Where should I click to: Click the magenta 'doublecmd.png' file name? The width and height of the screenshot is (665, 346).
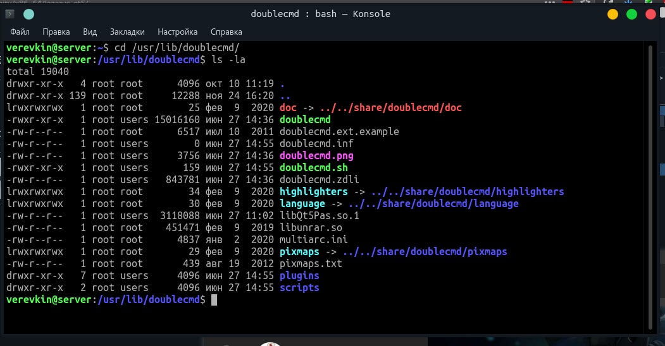[316, 156]
